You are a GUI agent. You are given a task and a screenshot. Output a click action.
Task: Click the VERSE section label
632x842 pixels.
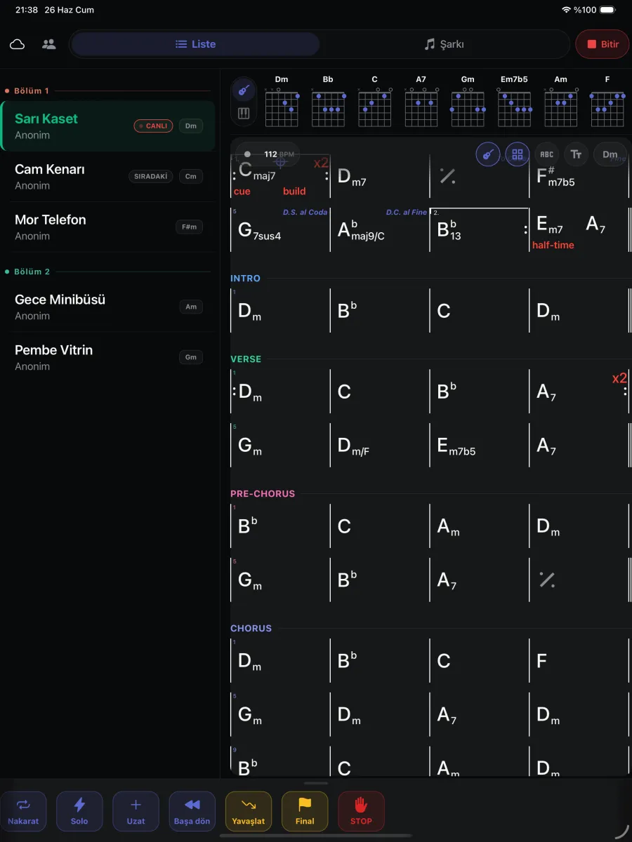tap(246, 359)
